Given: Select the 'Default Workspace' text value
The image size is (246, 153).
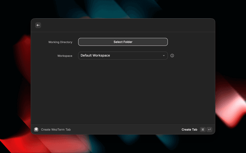Looking at the screenshot, I should point(95,55).
